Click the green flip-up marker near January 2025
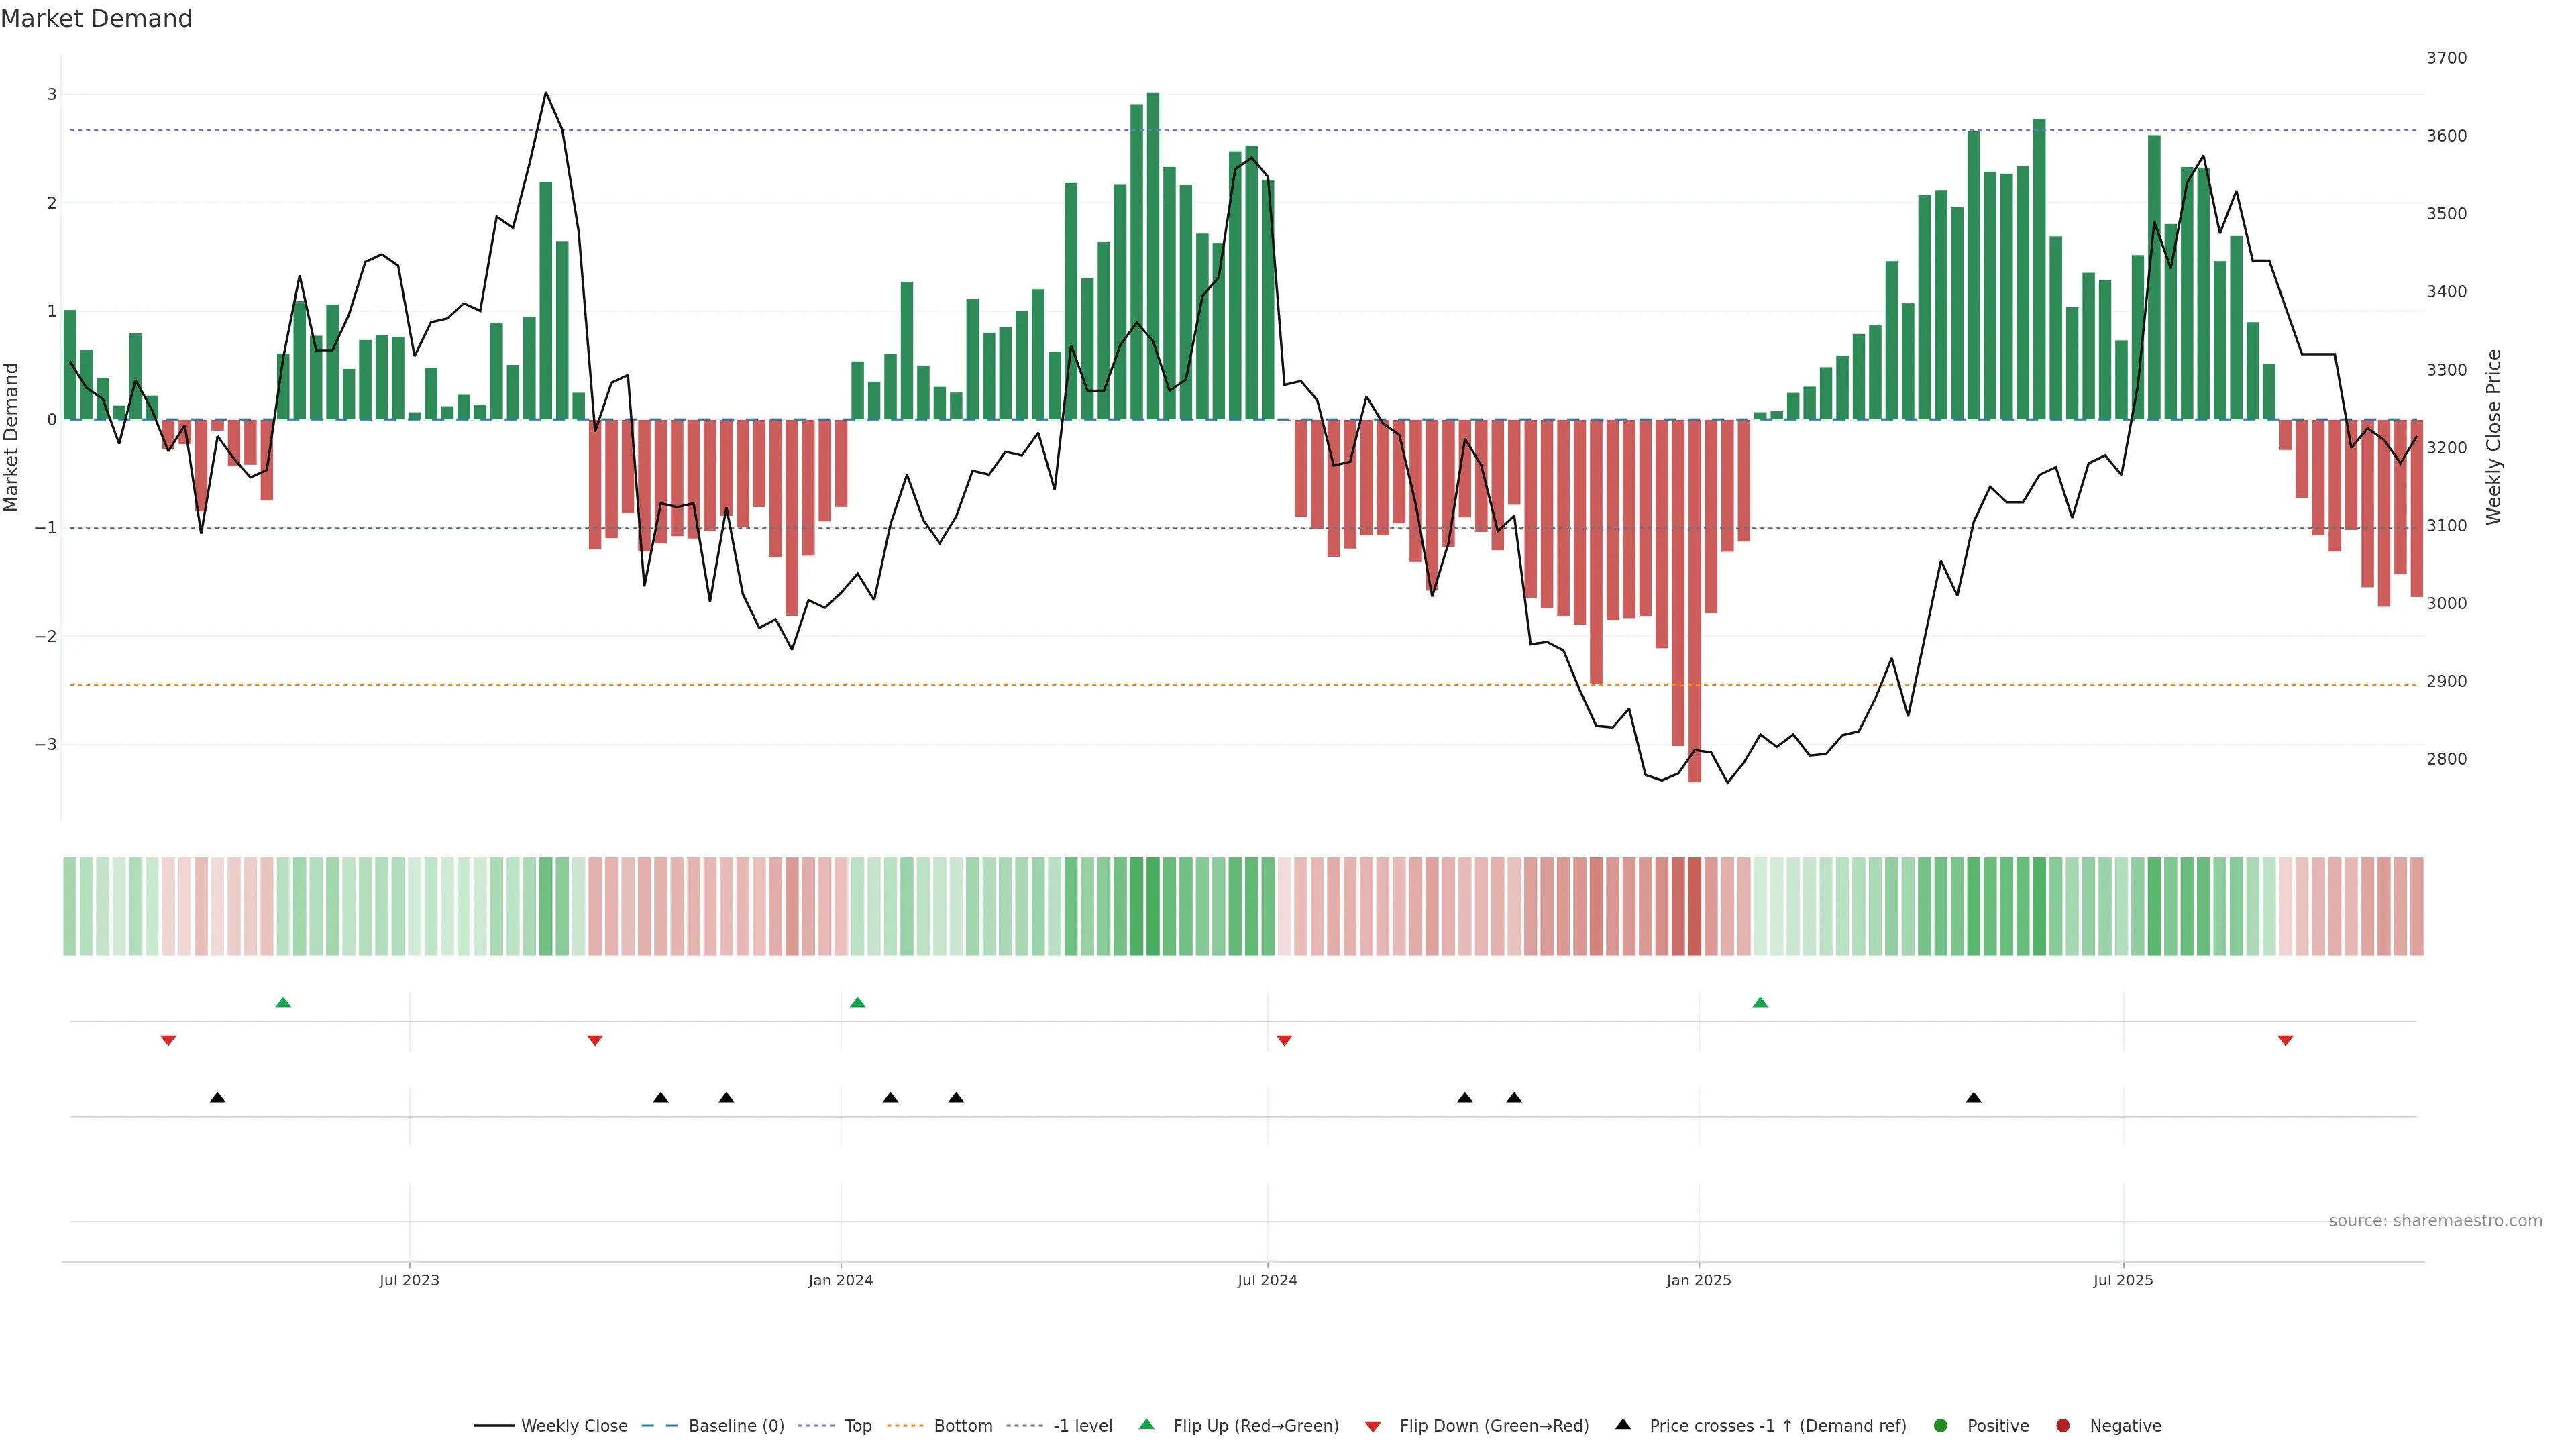2576x1449 pixels. (1760, 1002)
